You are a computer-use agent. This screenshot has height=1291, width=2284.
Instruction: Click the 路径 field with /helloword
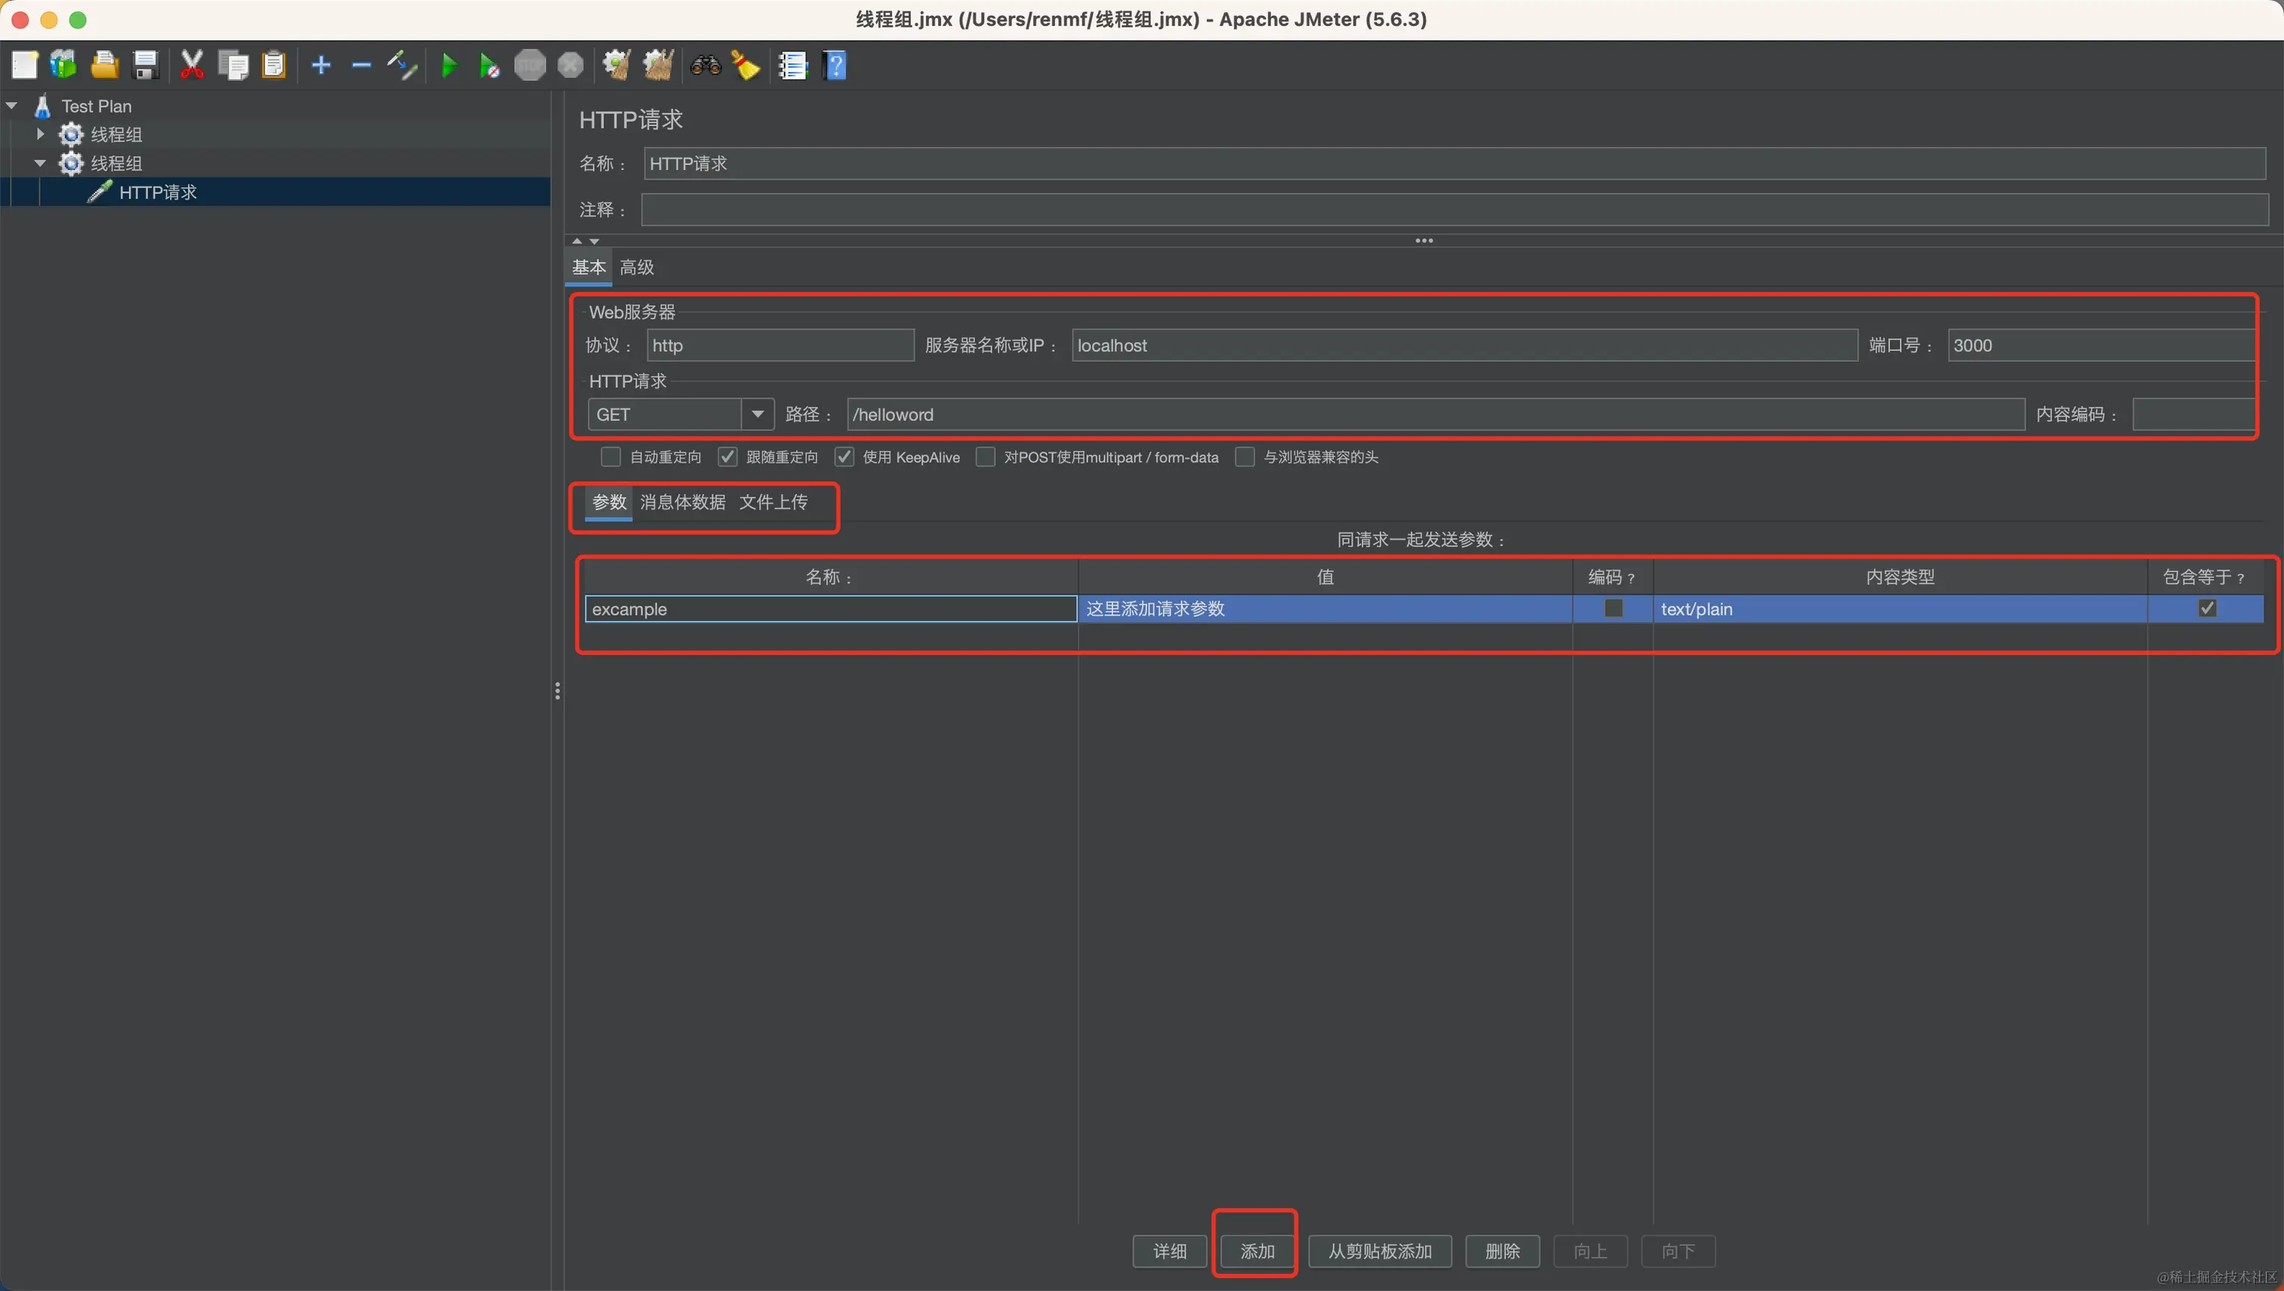[1436, 414]
